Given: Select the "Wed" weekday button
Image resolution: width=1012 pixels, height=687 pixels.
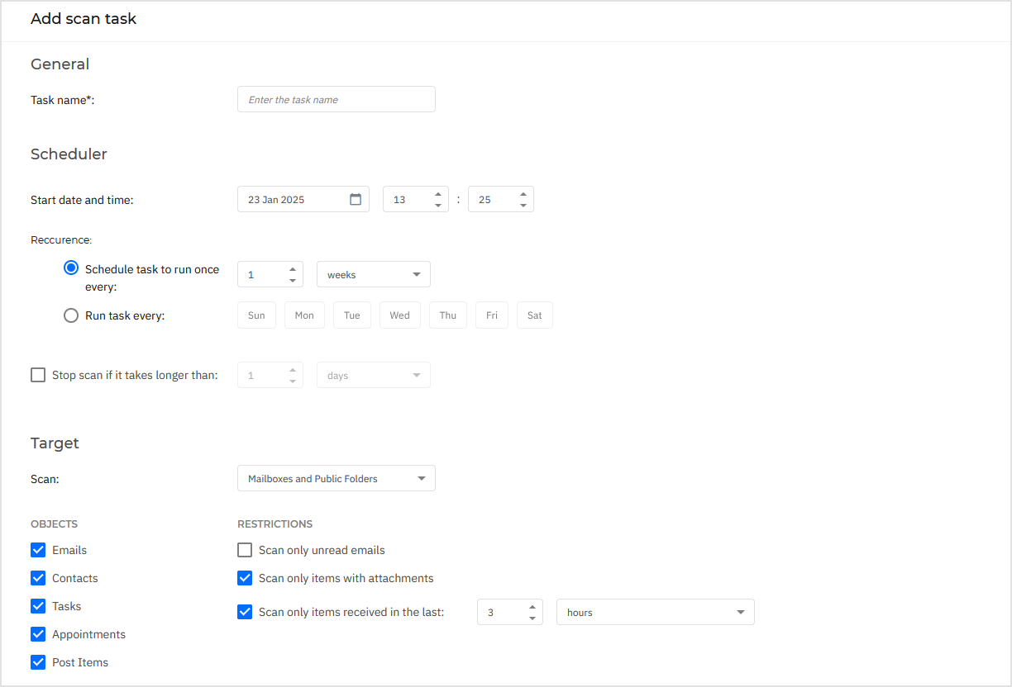Looking at the screenshot, I should [x=399, y=315].
